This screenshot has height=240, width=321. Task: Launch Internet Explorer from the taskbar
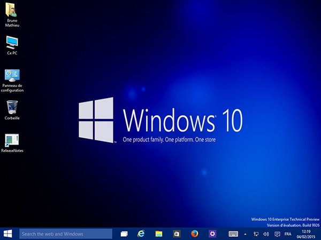click(x=141, y=234)
